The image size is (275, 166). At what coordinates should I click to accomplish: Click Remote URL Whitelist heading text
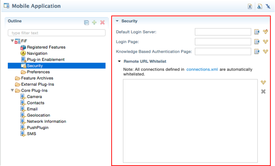tap(145, 61)
